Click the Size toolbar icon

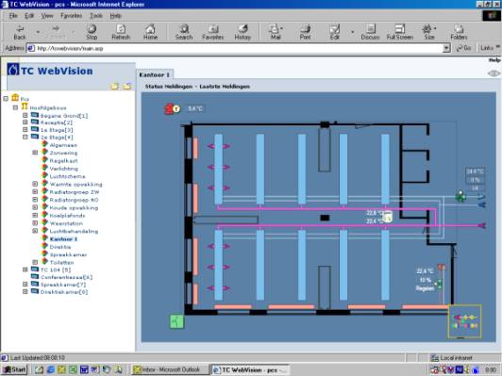(x=429, y=32)
